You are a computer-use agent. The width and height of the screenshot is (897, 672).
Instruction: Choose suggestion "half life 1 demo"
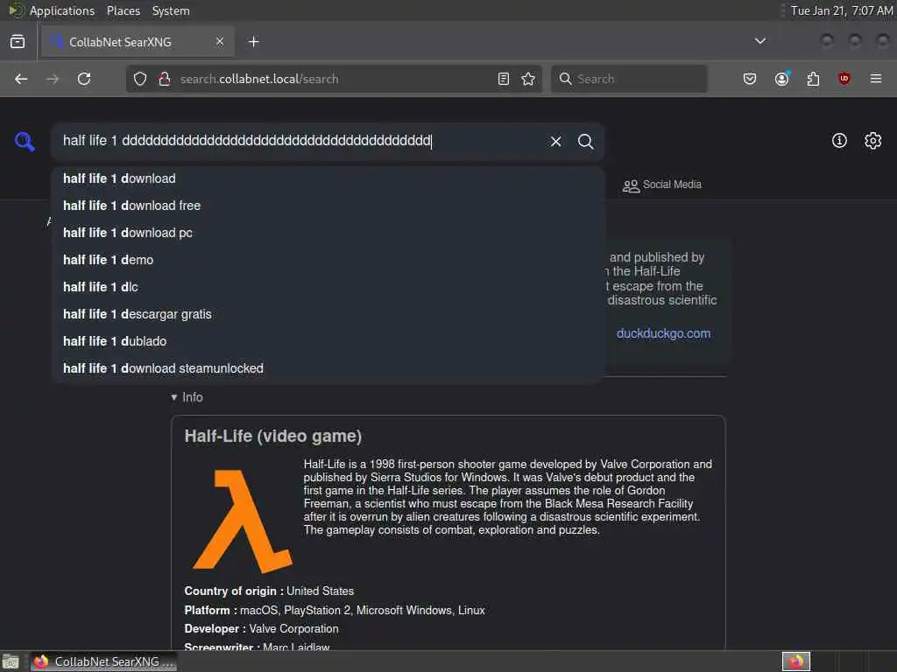(328, 260)
